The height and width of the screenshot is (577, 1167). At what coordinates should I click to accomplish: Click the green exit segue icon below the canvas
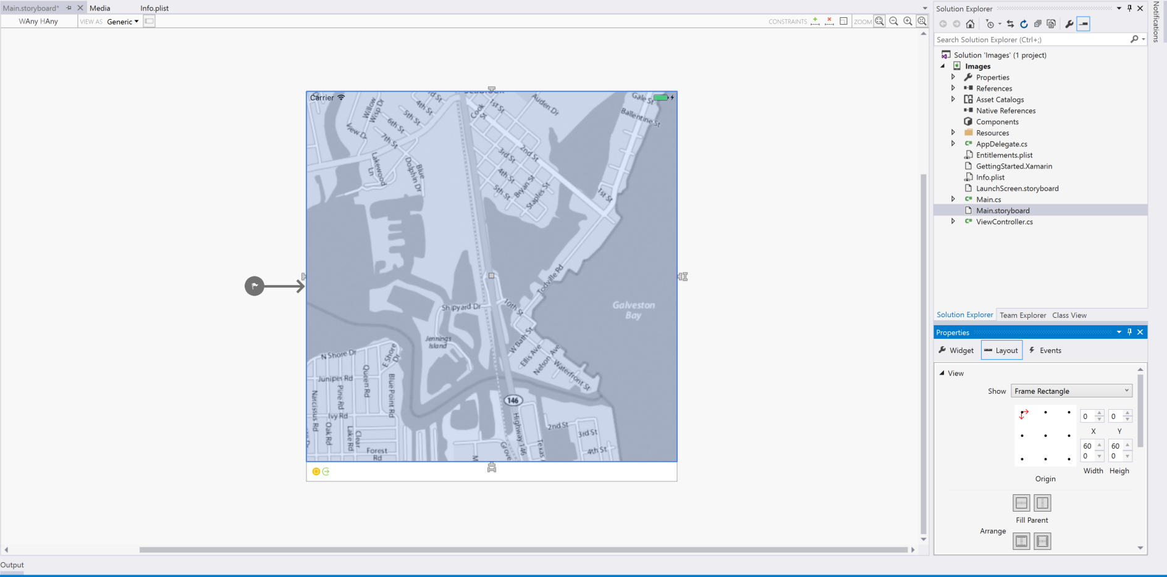(326, 471)
